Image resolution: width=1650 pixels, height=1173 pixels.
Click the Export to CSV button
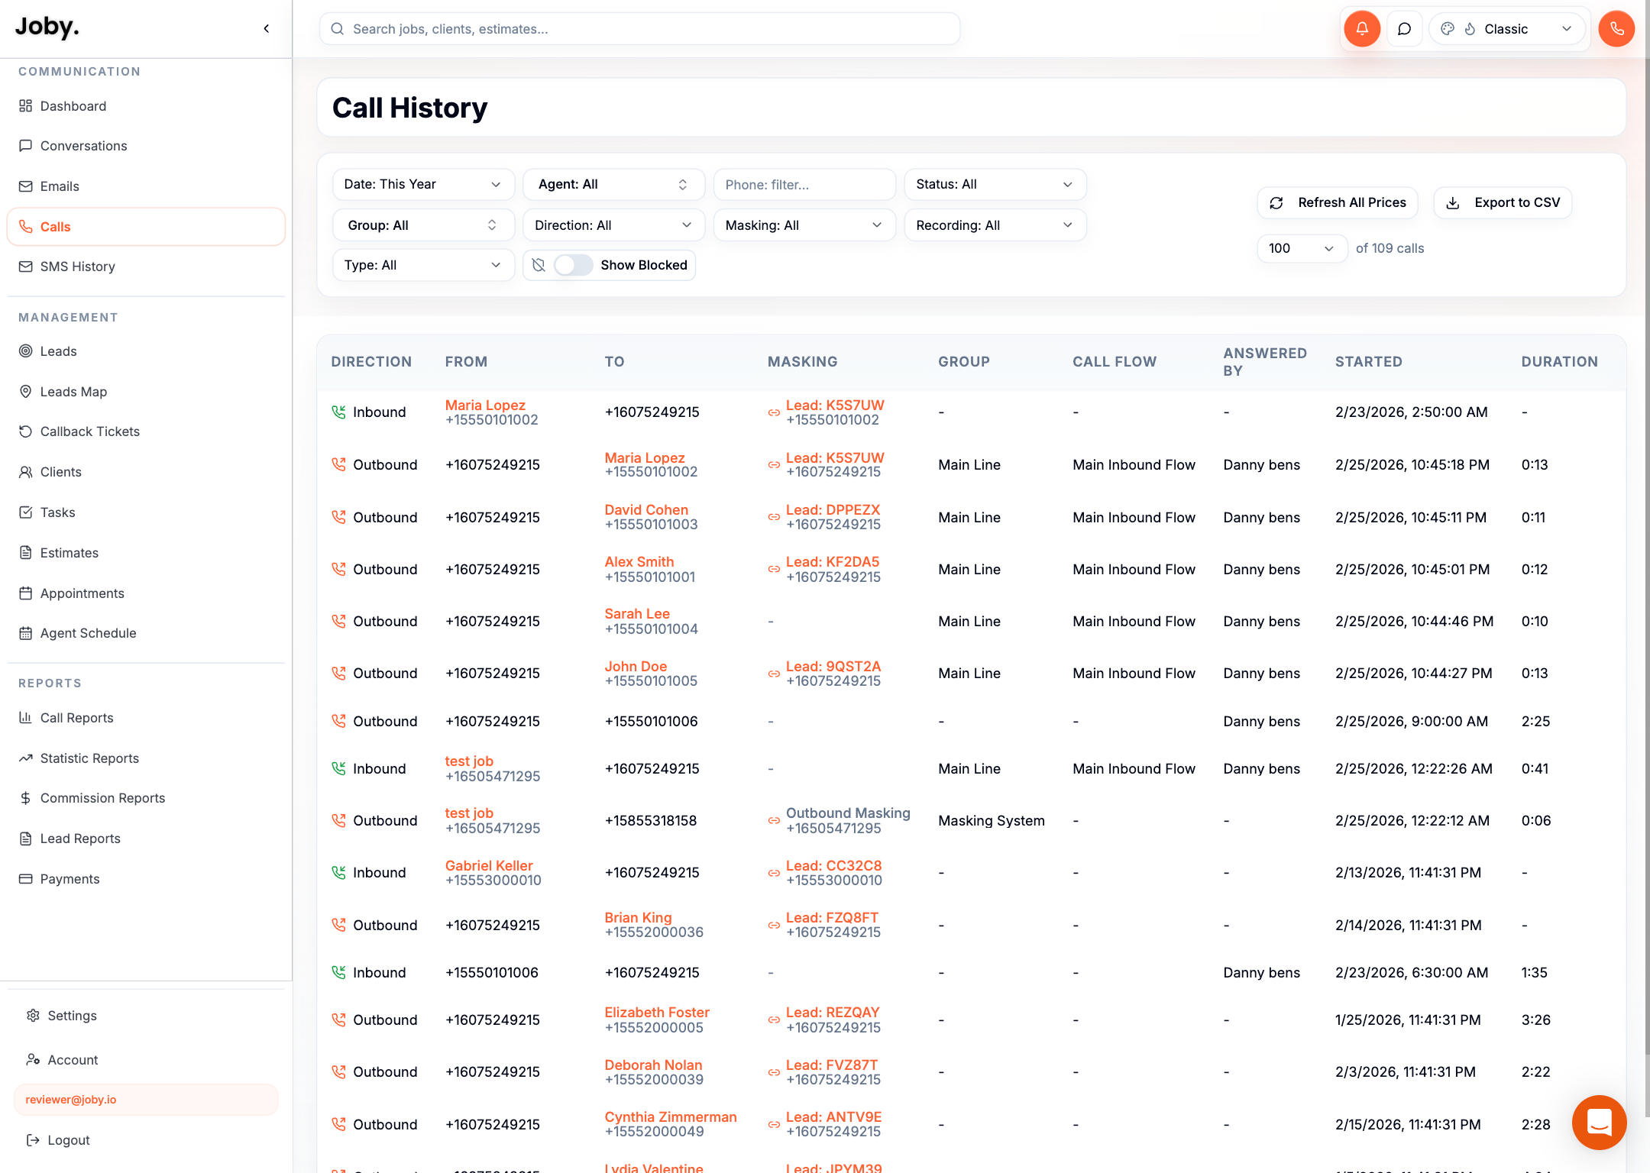(x=1503, y=202)
